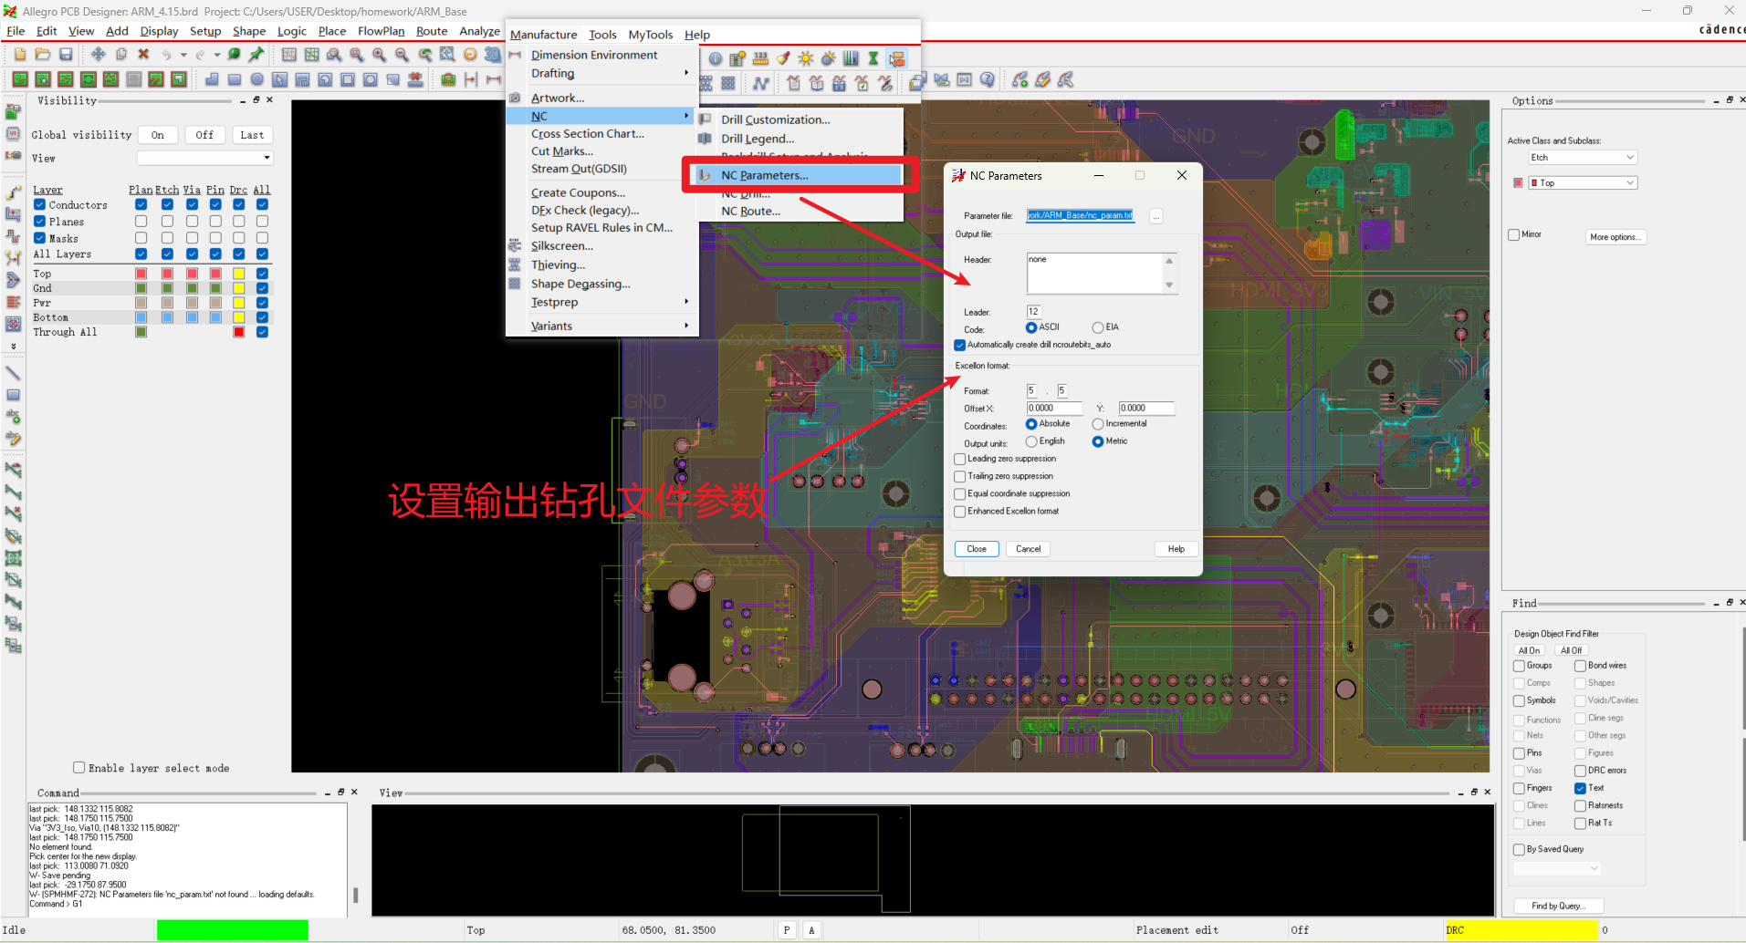
Task: Click the More options button
Action: 1615,237
